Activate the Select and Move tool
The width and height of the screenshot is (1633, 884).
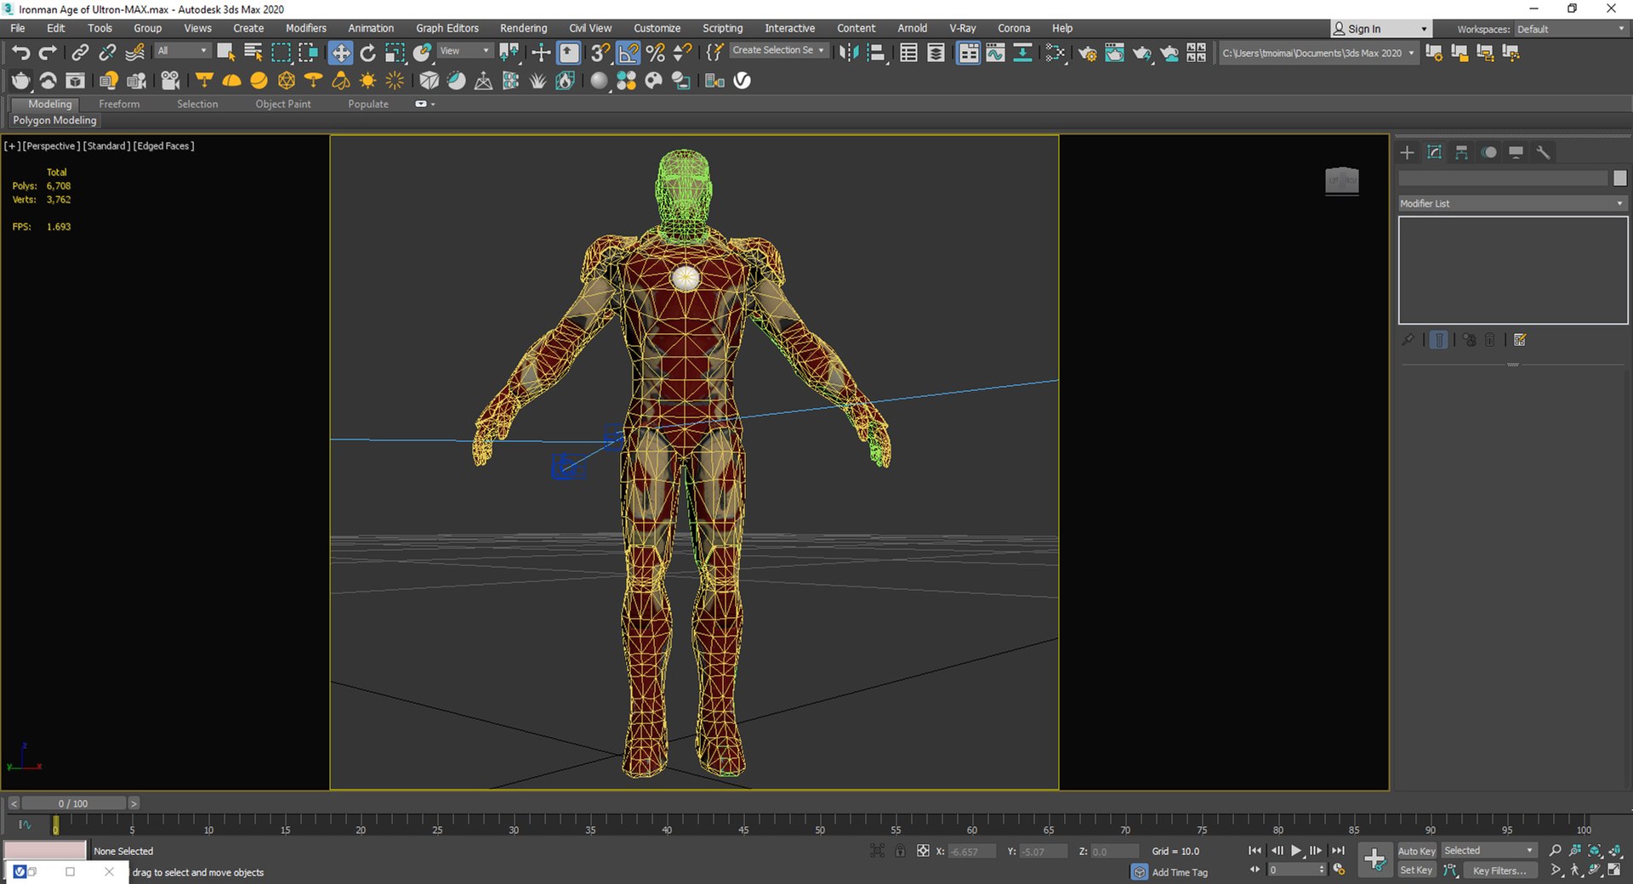click(340, 53)
